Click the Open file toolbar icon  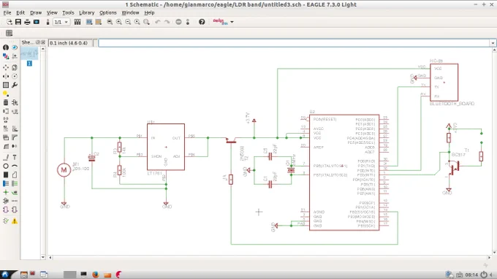pyautogui.click(x=10, y=22)
